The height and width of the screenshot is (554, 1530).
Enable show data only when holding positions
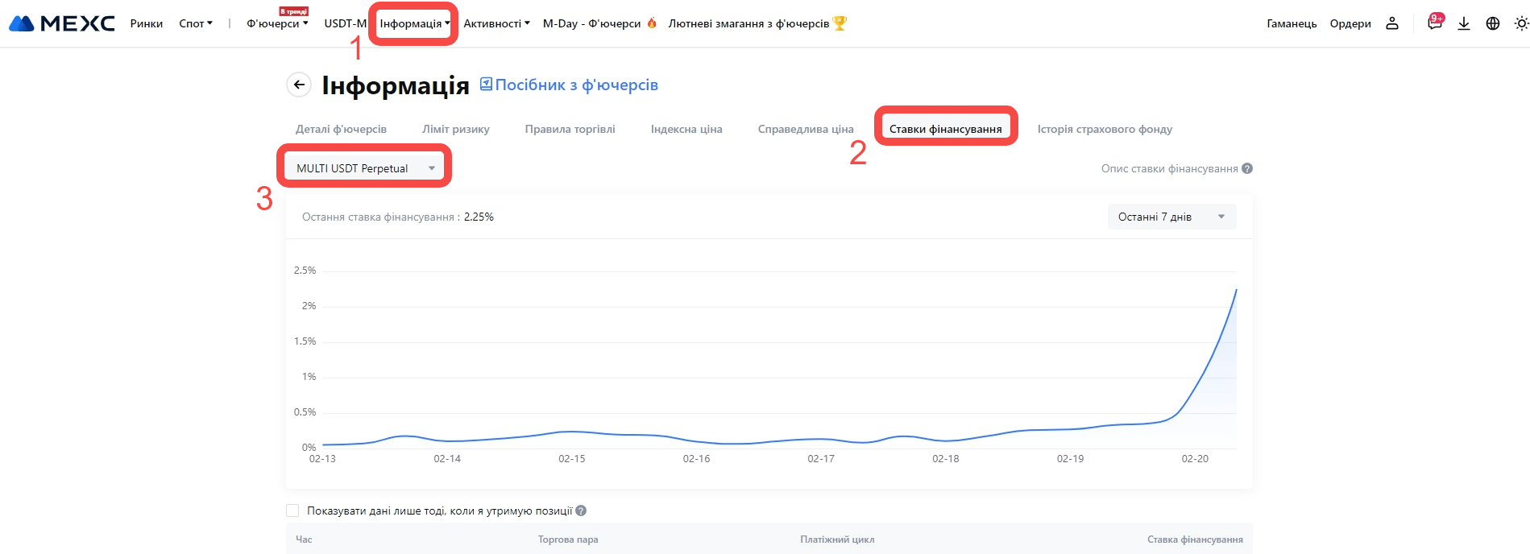(292, 511)
